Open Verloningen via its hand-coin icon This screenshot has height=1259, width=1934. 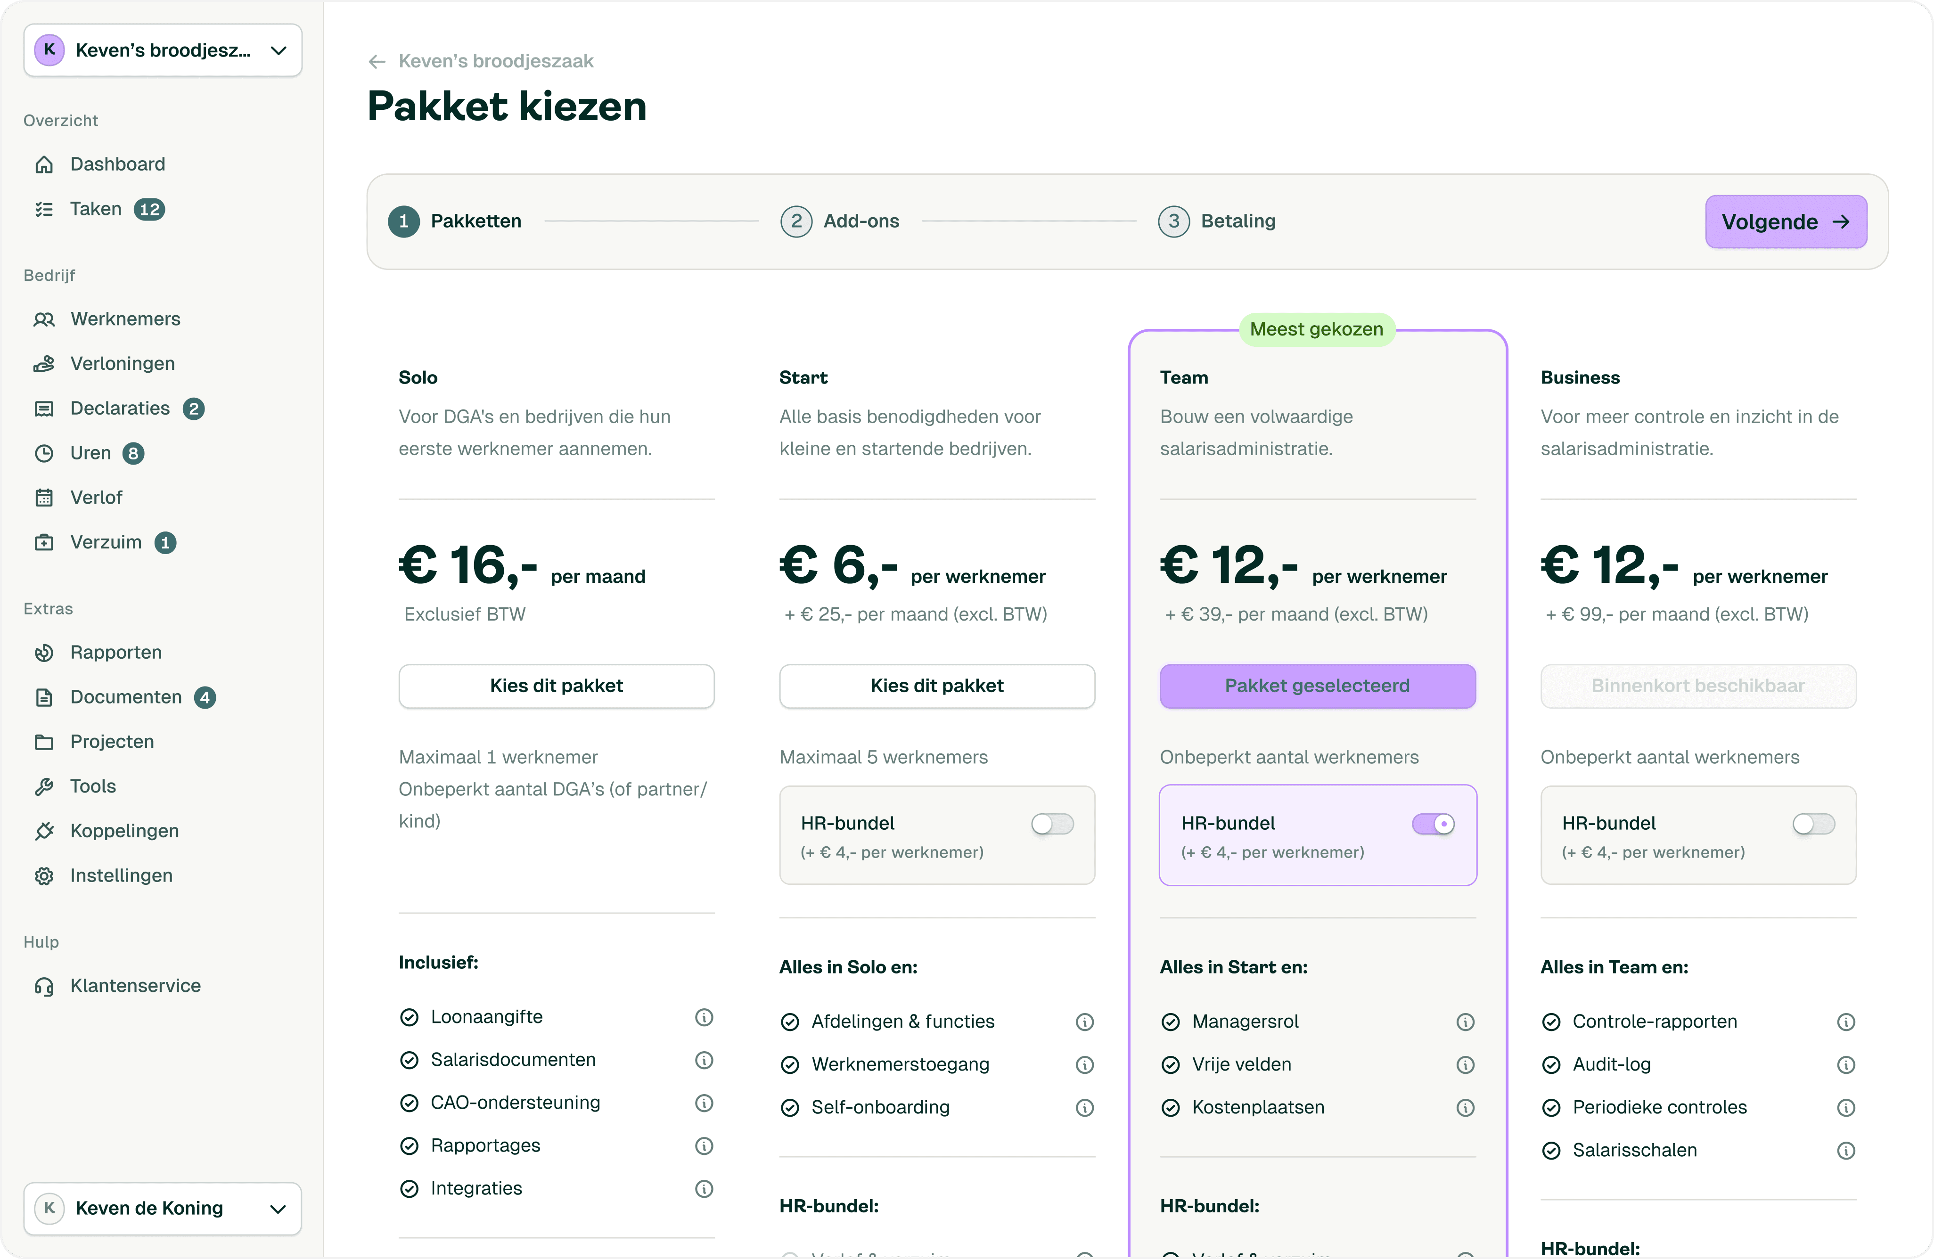(x=44, y=364)
